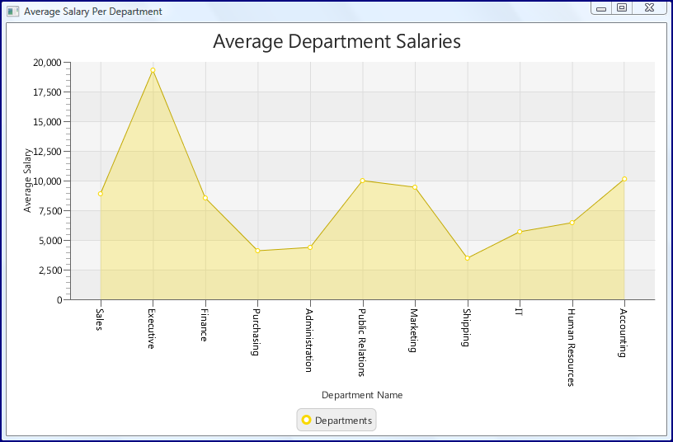This screenshot has width=673, height=442.
Task: Select the Administration data point
Action: [x=310, y=247]
